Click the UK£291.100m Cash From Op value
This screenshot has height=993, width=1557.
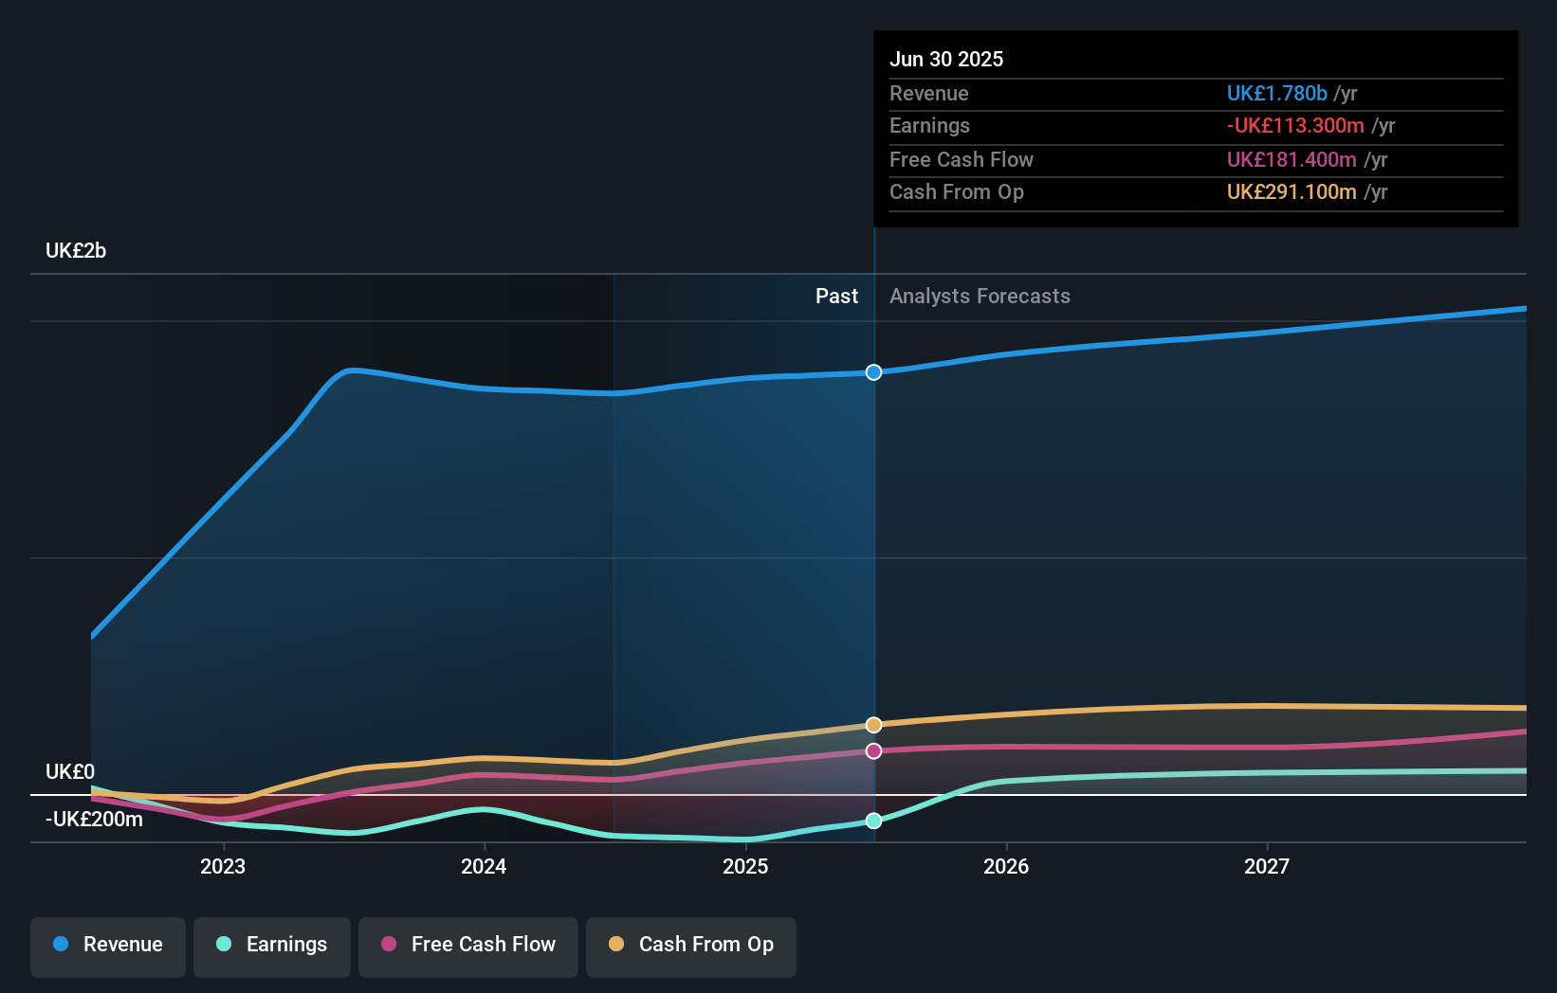1291,192
